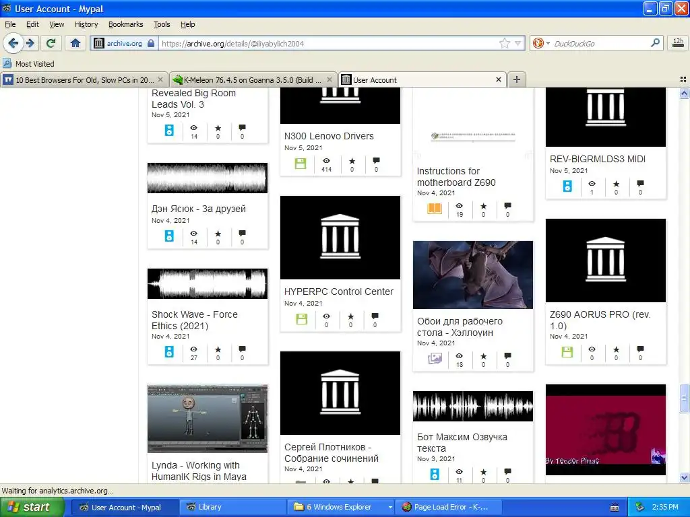
Task: Open the Help menu
Action: [187, 24]
